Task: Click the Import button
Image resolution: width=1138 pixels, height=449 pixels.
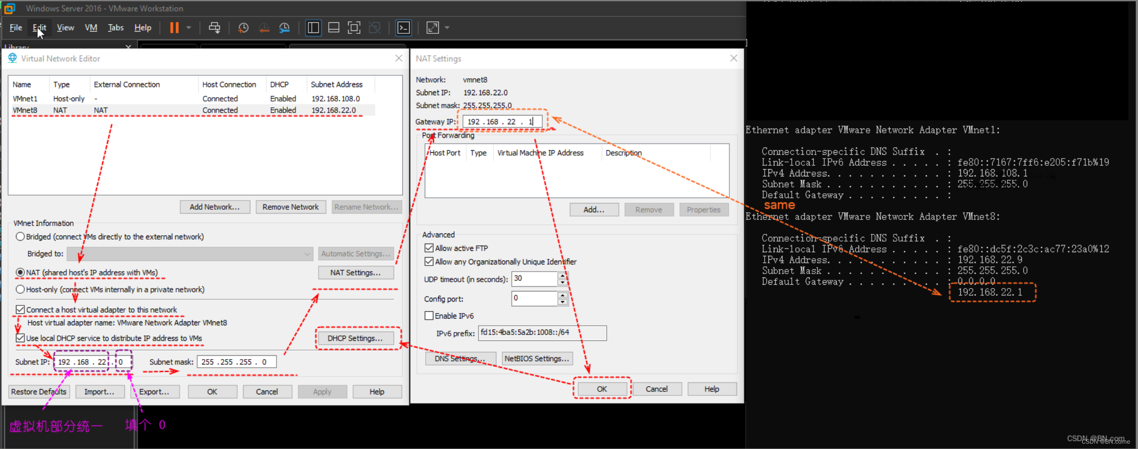Action: coord(99,391)
